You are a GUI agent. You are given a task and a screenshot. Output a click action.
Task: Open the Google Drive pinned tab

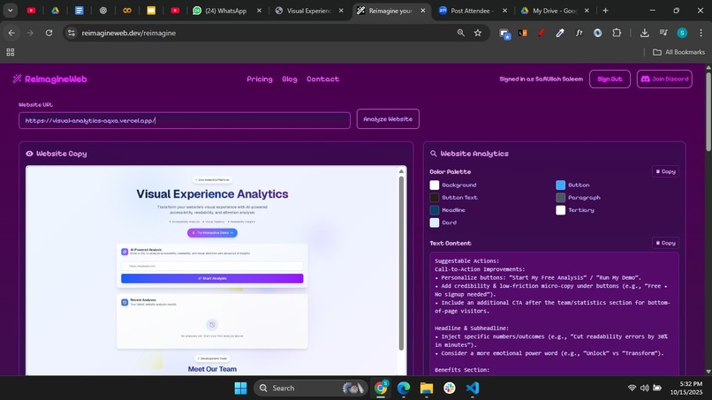[55, 11]
